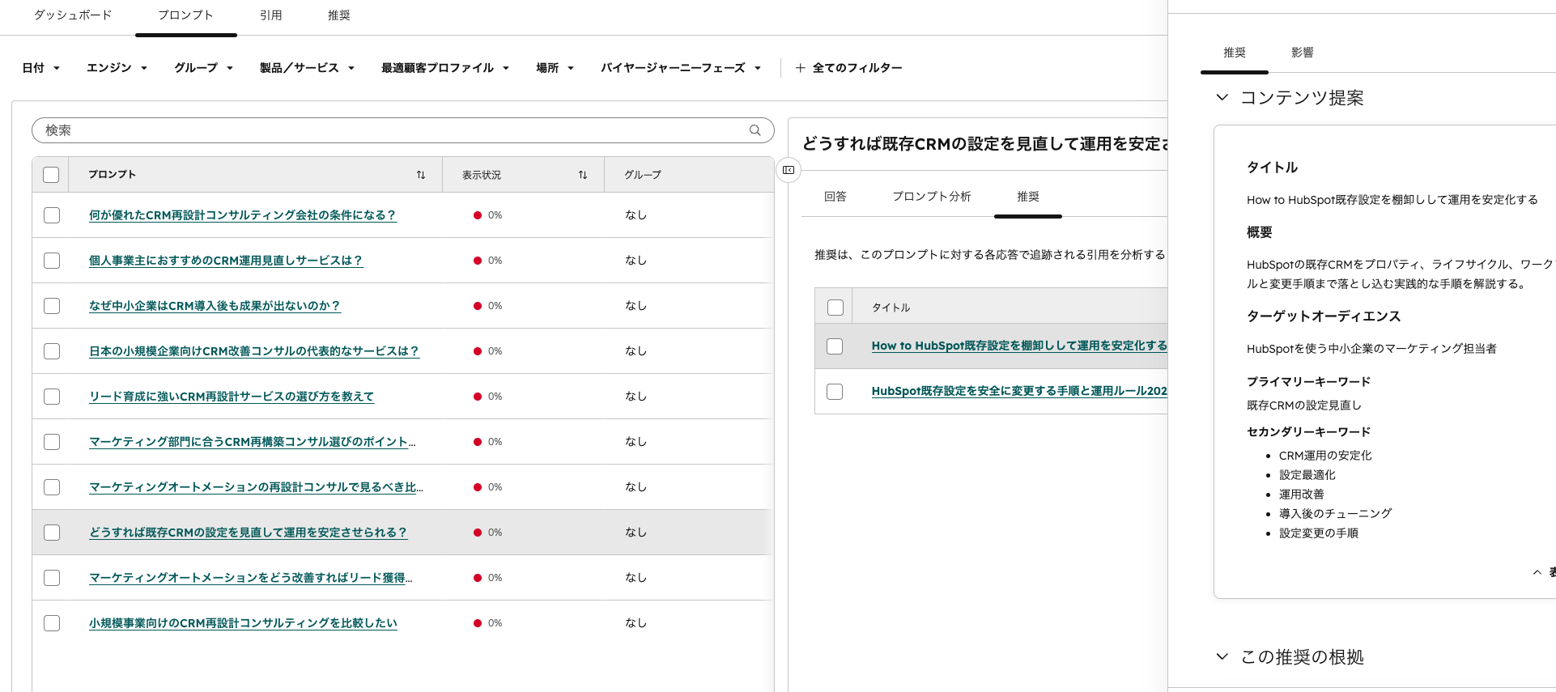Open the プロンプト分析 tab

click(932, 197)
